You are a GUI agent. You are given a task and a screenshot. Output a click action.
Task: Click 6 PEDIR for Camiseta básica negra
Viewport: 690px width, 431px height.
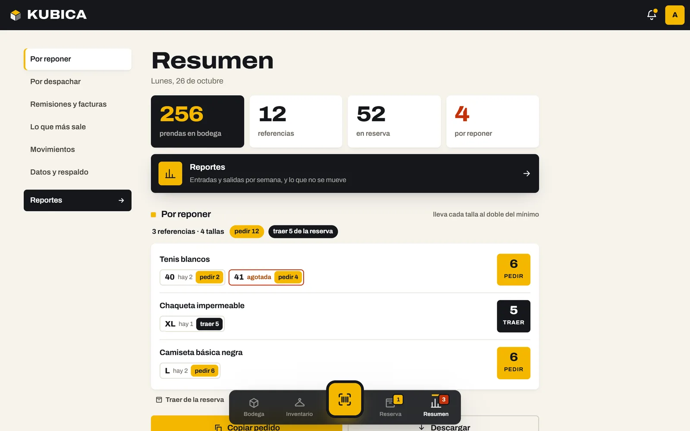click(x=514, y=363)
